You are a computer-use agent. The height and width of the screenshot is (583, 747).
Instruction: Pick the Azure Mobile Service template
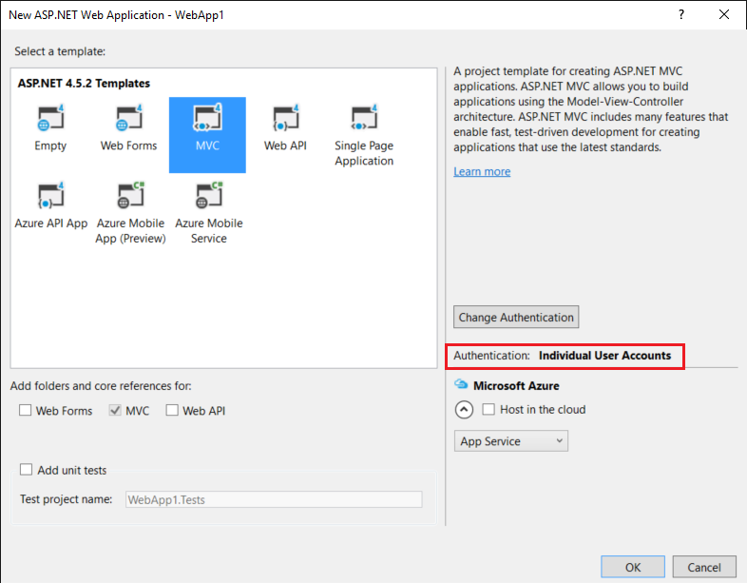click(208, 198)
